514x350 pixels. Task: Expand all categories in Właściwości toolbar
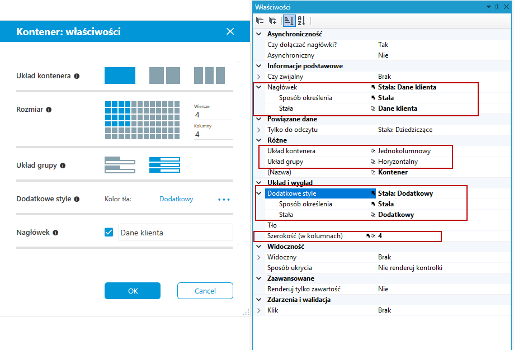273,21
